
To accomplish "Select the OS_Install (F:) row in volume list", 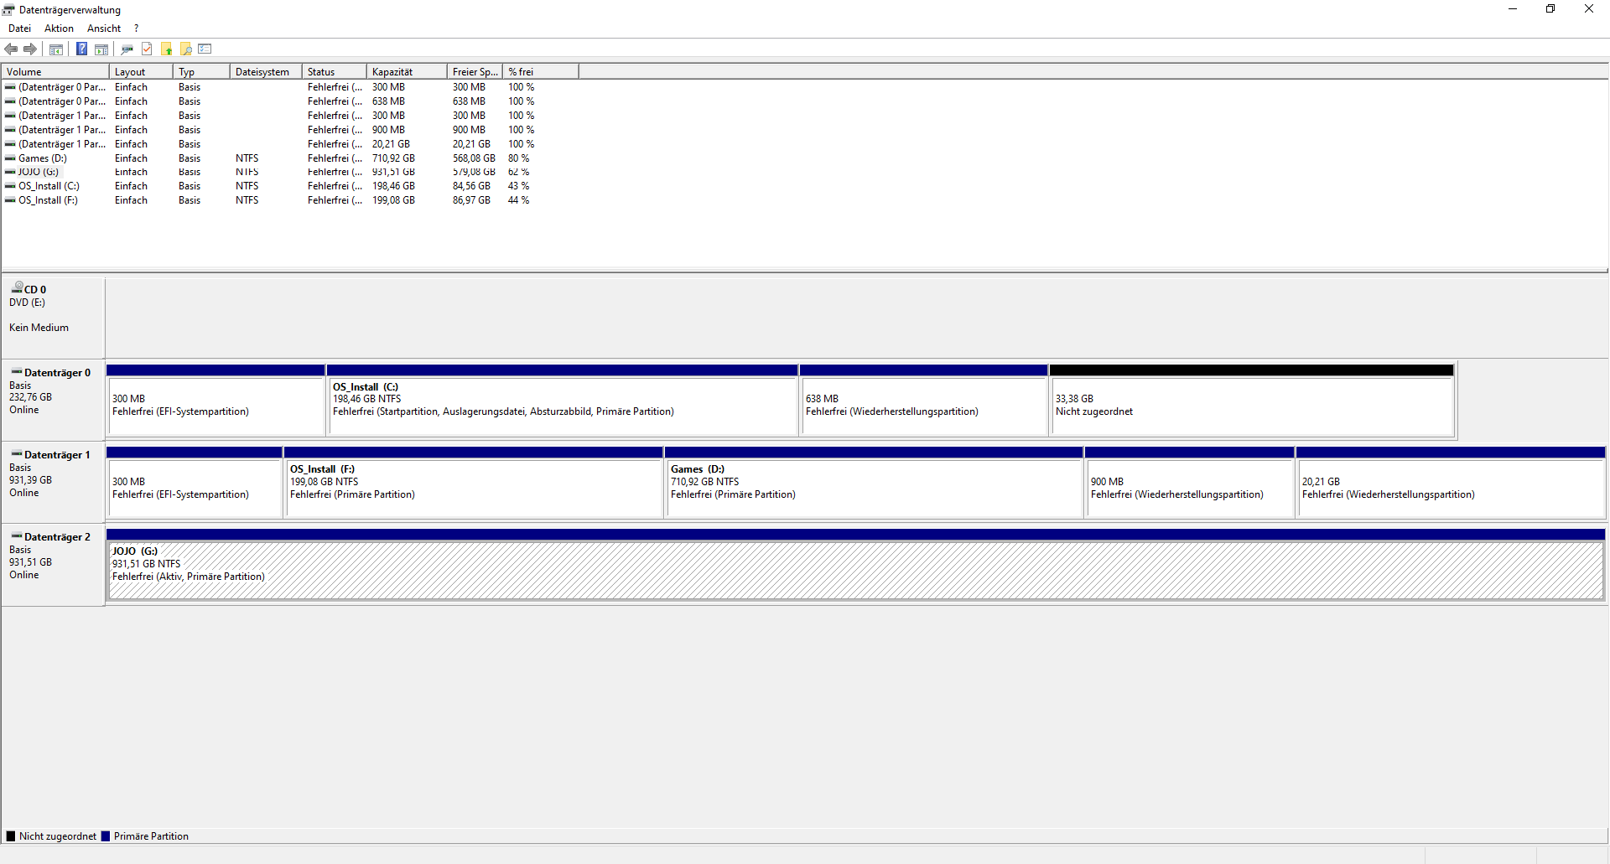I will pyautogui.click(x=289, y=200).
